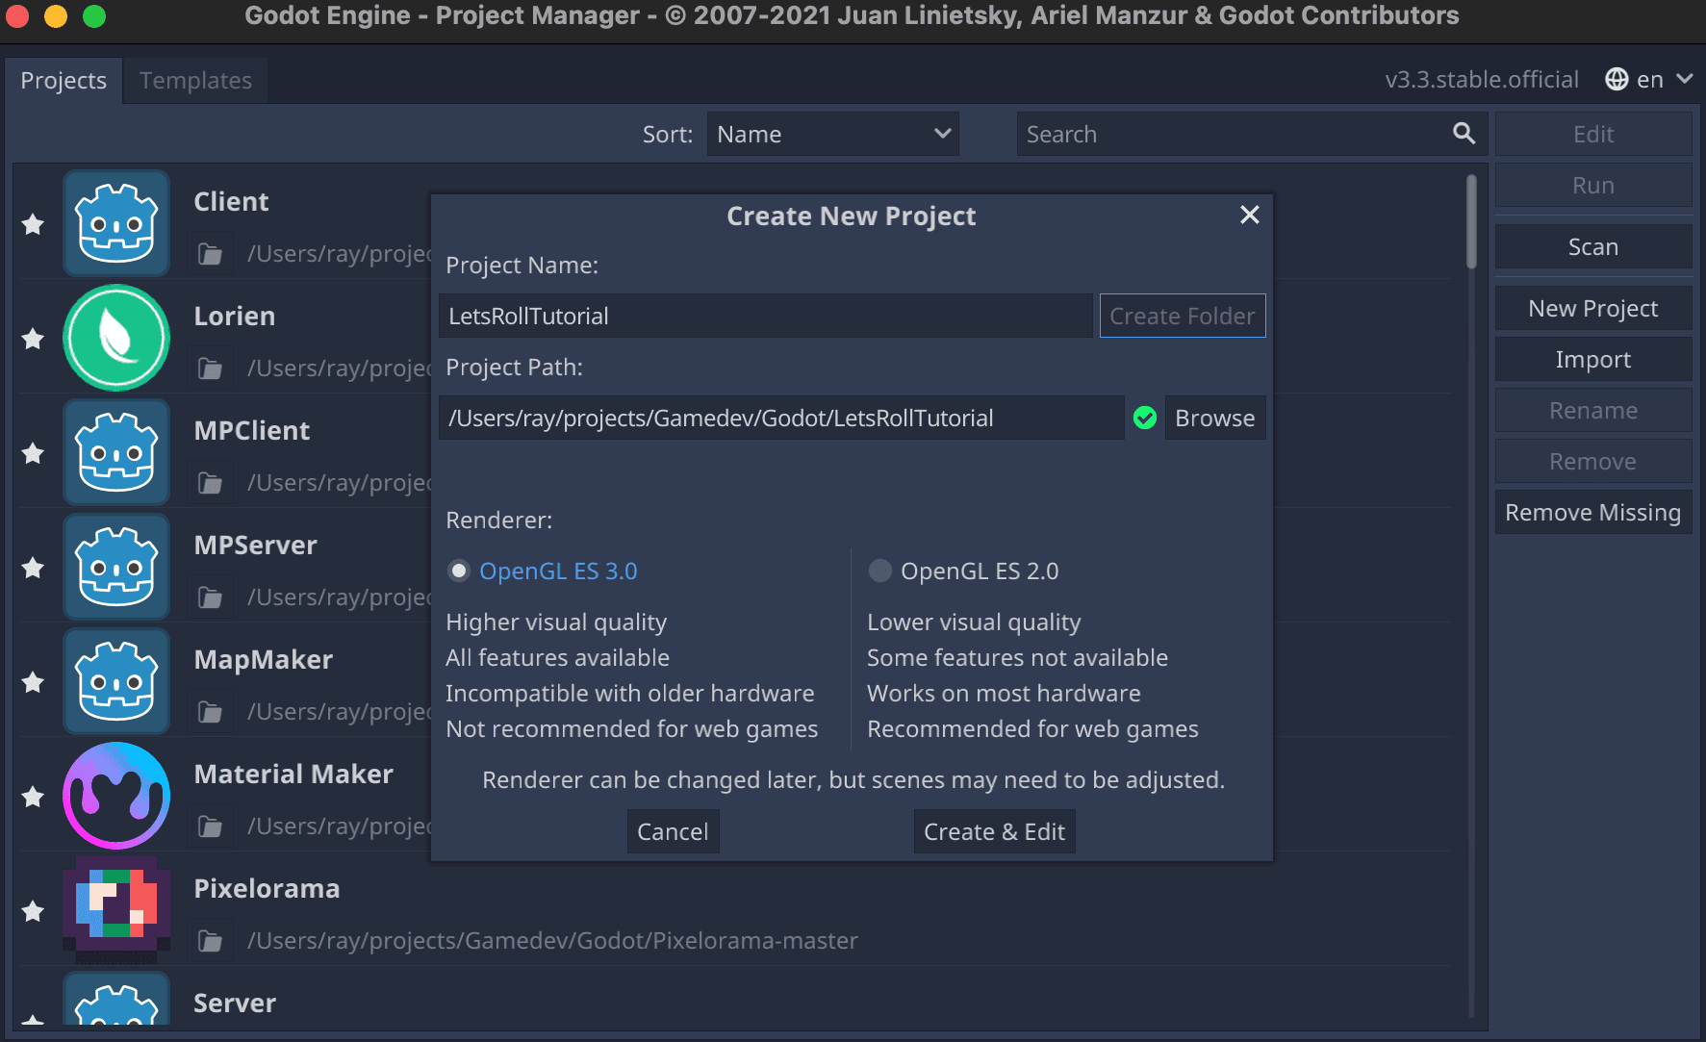Screen dimensions: 1706x1042
Task: Open MPServer project folder icon
Action: click(210, 597)
